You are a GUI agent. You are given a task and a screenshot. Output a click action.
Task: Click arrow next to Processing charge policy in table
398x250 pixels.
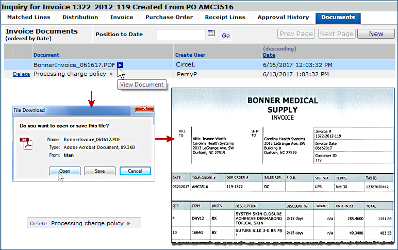coord(111,74)
